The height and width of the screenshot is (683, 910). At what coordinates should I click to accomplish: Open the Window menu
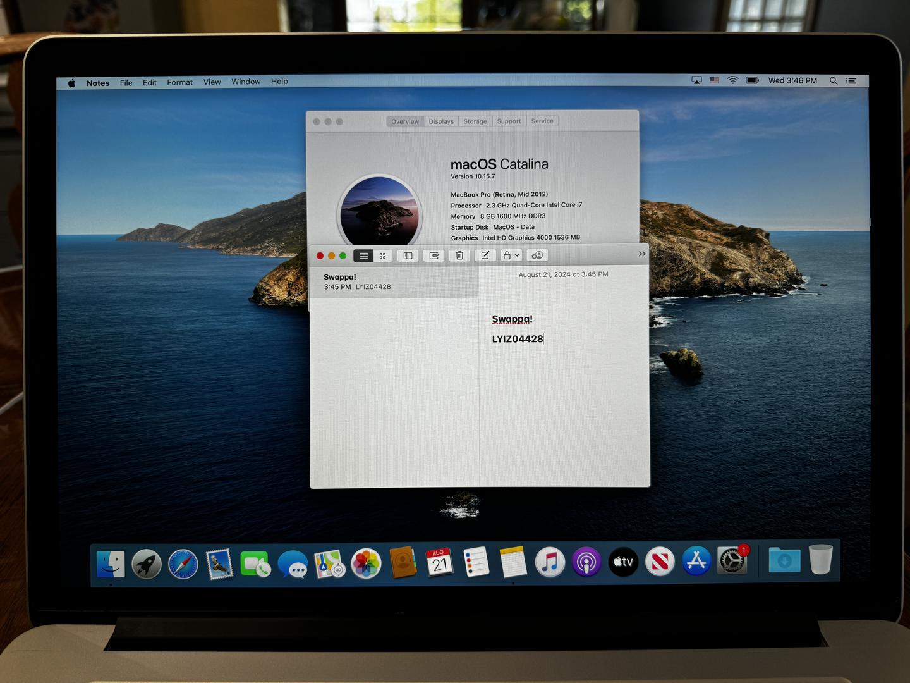246,82
